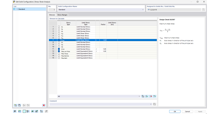Viewport: 219px width, 114px height.
Task: Uncheck the σ123 checkbox in row 11
Action: click(x=59, y=49)
